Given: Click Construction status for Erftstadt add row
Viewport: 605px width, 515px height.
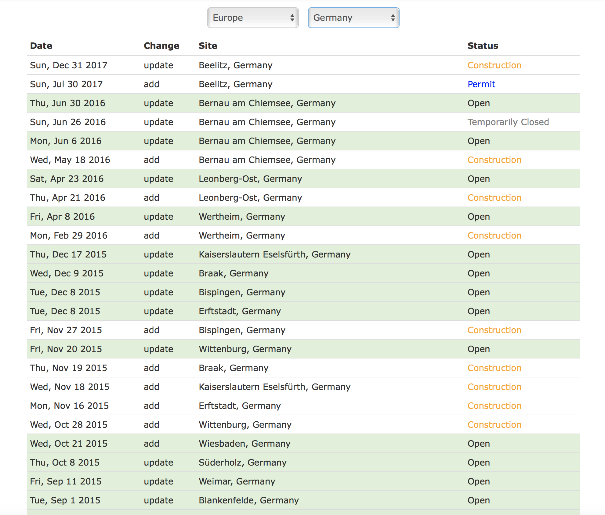Looking at the screenshot, I should tap(495, 406).
